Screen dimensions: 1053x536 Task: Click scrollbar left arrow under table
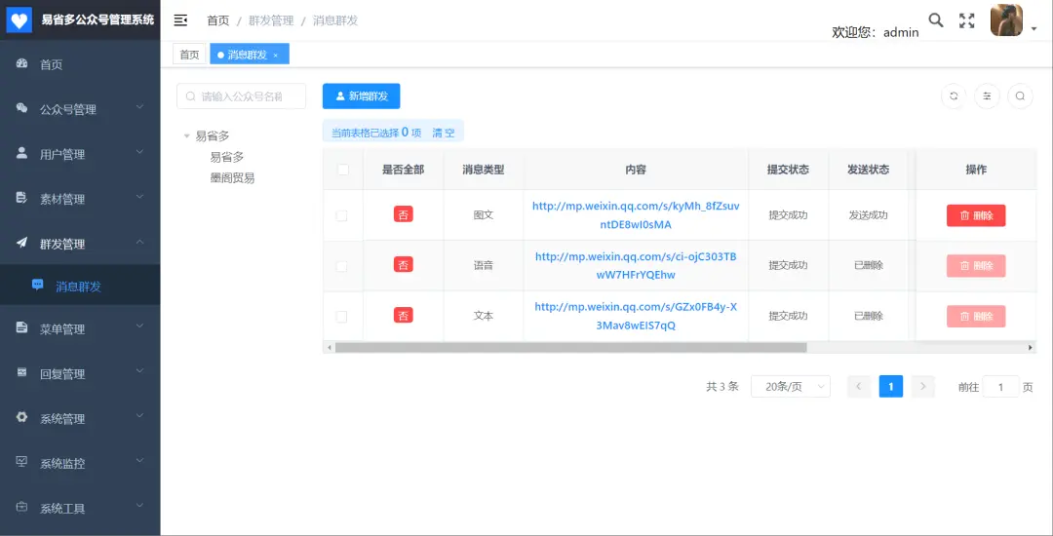329,348
